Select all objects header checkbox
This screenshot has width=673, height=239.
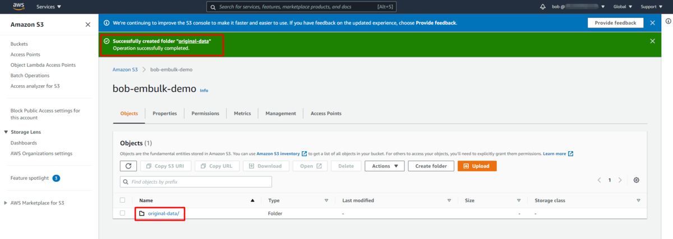[x=123, y=200]
